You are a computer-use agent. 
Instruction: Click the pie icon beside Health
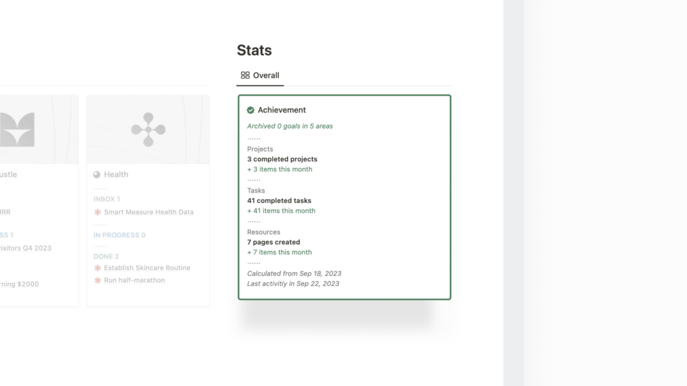click(x=97, y=175)
